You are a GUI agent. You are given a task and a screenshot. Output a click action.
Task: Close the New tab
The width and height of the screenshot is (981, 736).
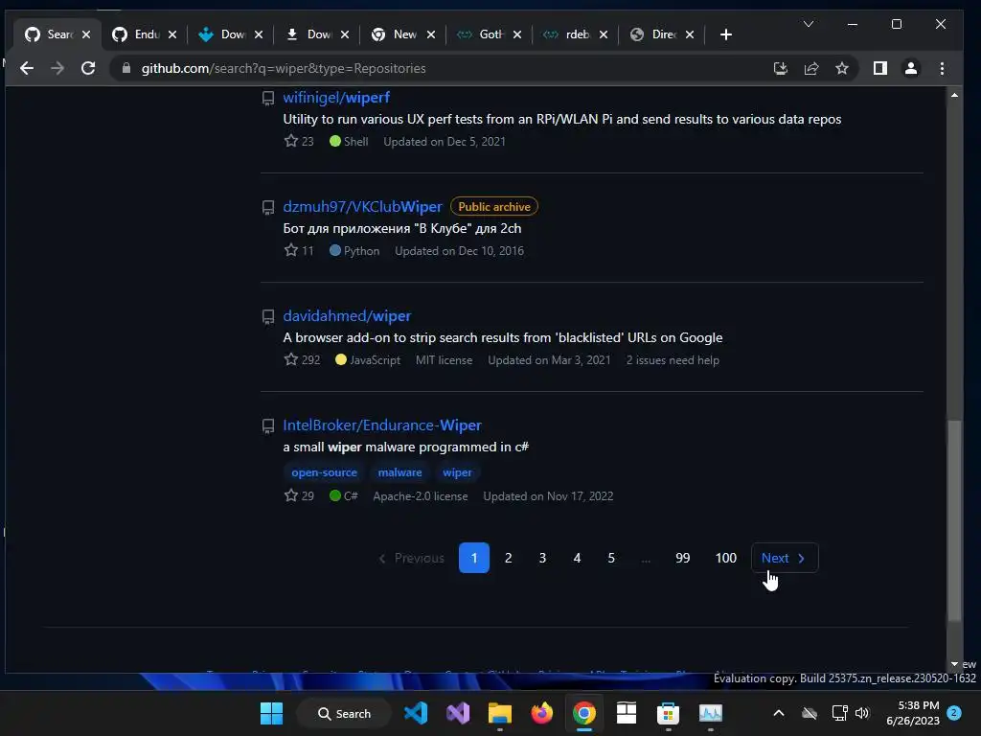click(x=430, y=34)
